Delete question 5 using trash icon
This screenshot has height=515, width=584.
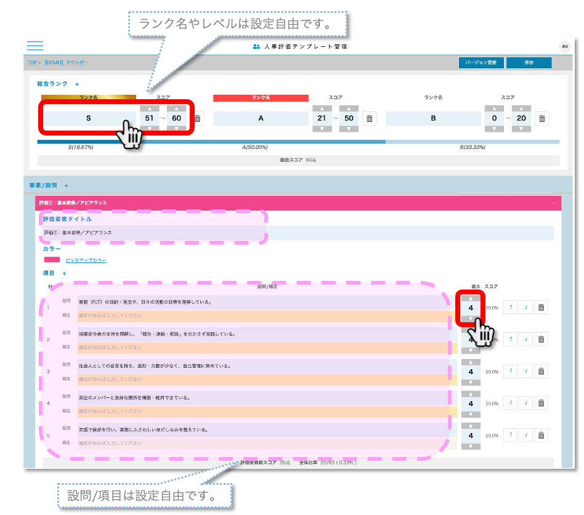coord(541,435)
